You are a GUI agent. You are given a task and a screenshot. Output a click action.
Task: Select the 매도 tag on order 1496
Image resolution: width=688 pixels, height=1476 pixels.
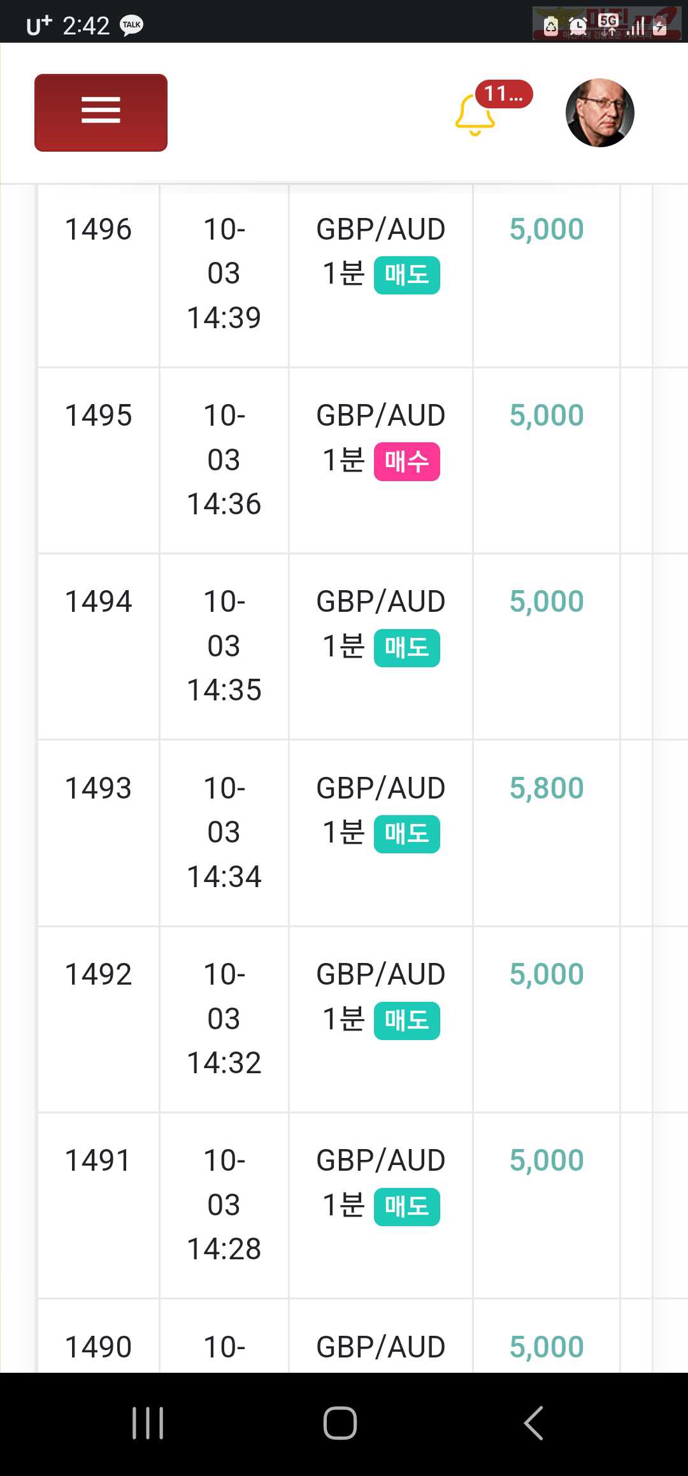click(x=407, y=275)
